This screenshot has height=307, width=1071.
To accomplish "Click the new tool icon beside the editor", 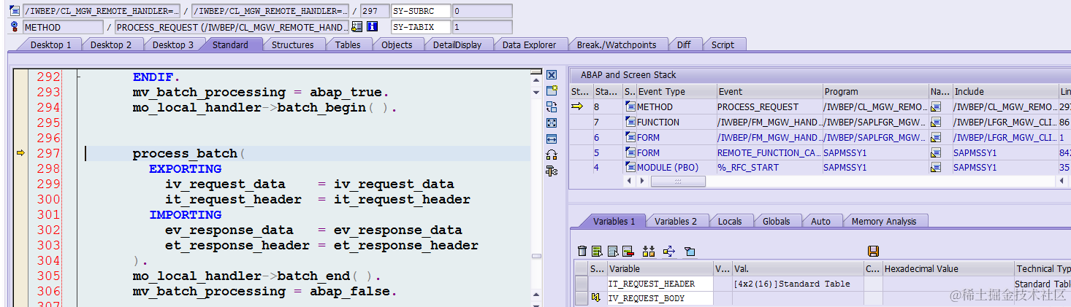I will (x=552, y=90).
